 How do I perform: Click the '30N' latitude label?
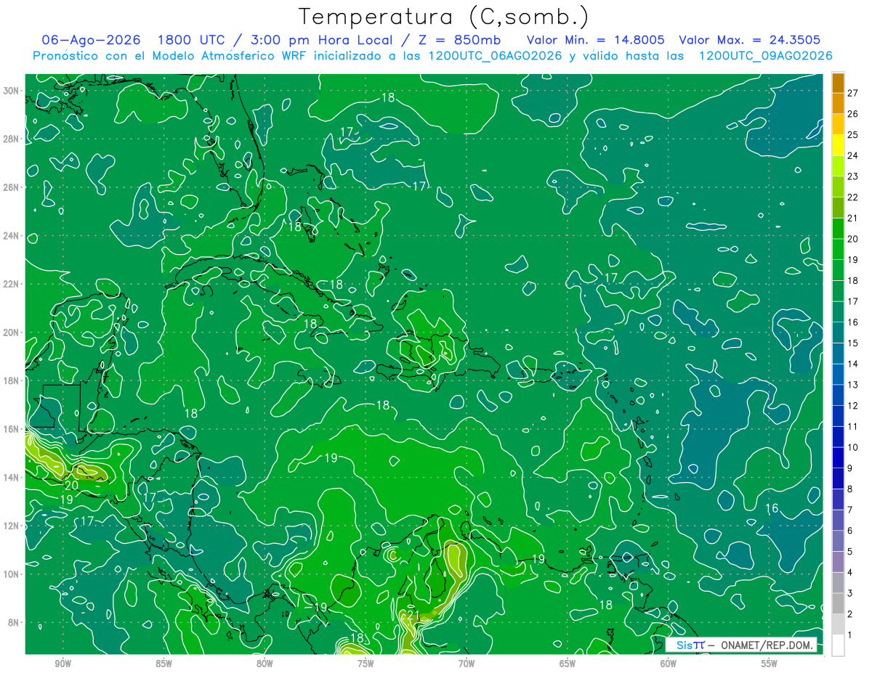coord(12,91)
